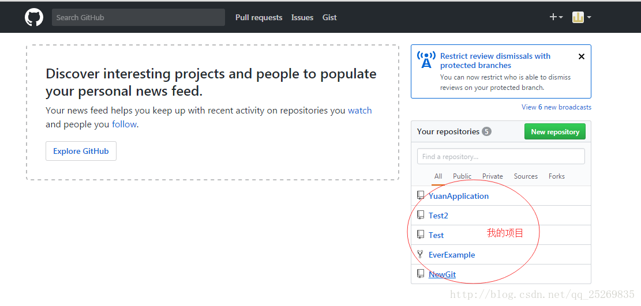Focus the Find a repository field
This screenshot has width=641, height=306.
(x=501, y=157)
